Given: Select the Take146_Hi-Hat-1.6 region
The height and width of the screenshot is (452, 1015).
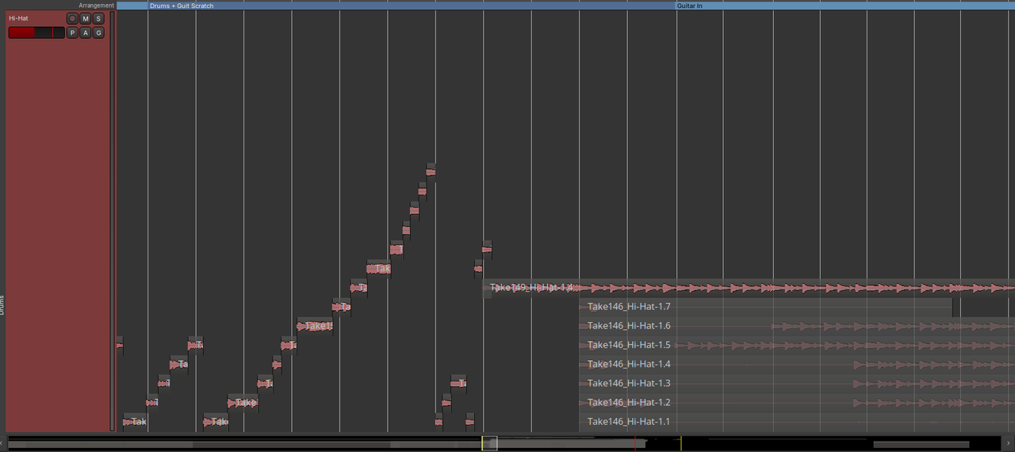Looking at the screenshot, I should coord(797,326).
